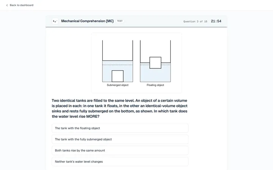Select 'The tank with the fully submerged object'

coord(120,139)
